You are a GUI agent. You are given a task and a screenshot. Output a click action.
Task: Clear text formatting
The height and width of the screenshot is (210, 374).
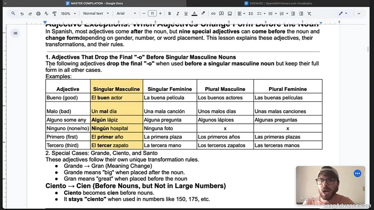coord(309,14)
